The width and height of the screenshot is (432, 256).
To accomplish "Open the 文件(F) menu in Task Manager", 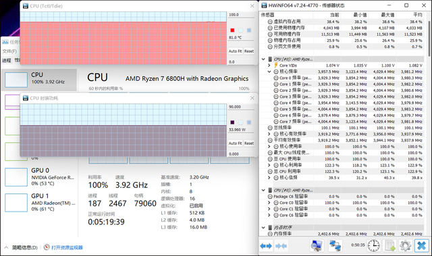I will click(9, 51).
